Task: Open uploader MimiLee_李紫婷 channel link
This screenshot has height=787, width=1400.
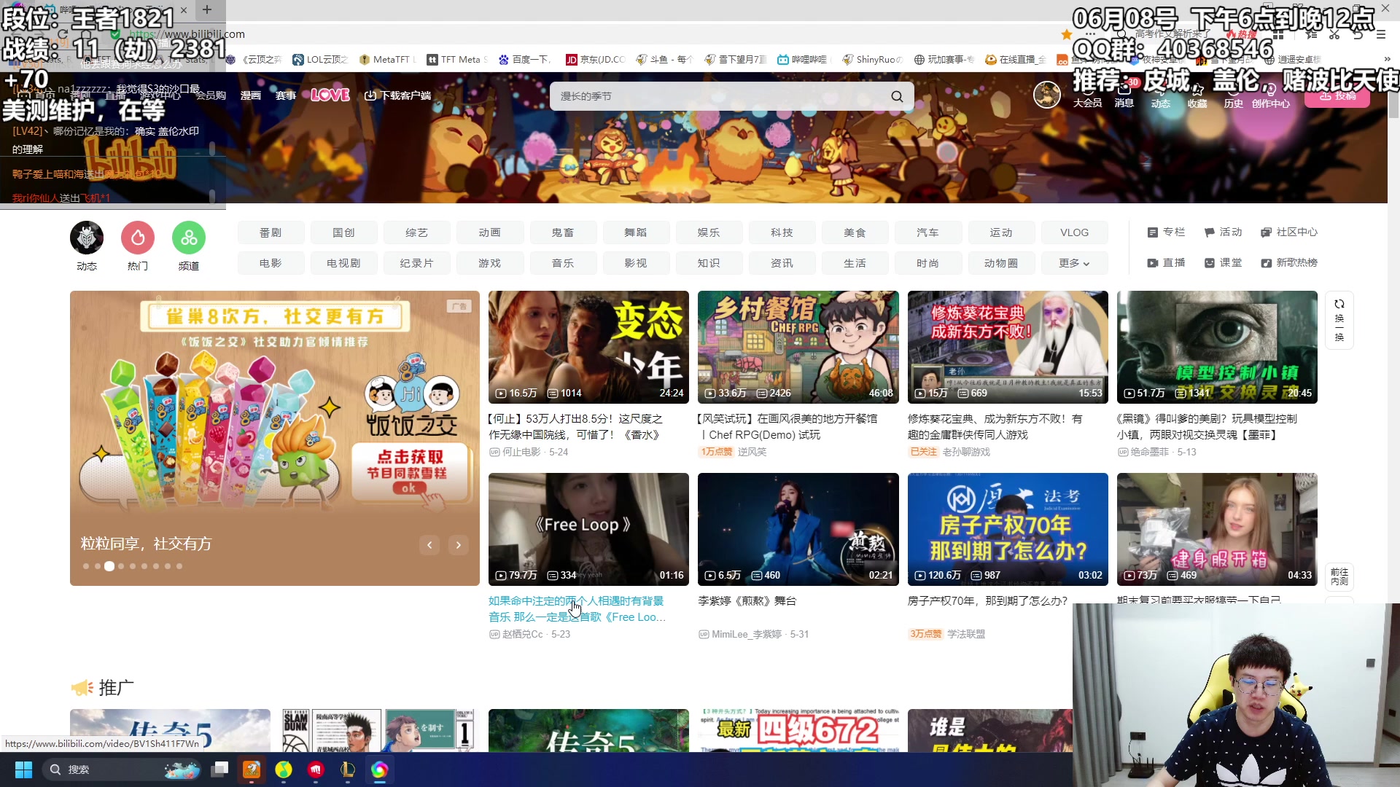Action: click(x=747, y=635)
